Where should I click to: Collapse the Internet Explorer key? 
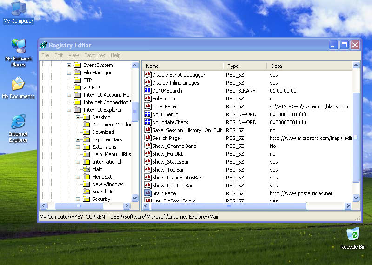point(69,110)
